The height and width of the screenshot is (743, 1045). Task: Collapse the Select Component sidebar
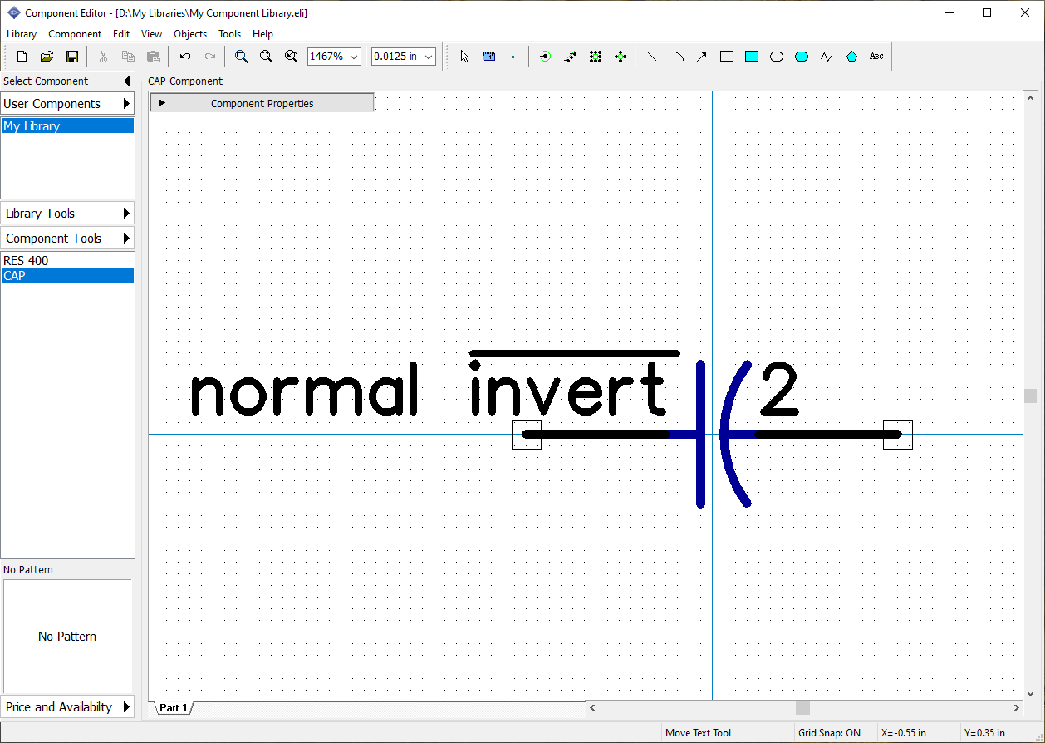tap(126, 81)
